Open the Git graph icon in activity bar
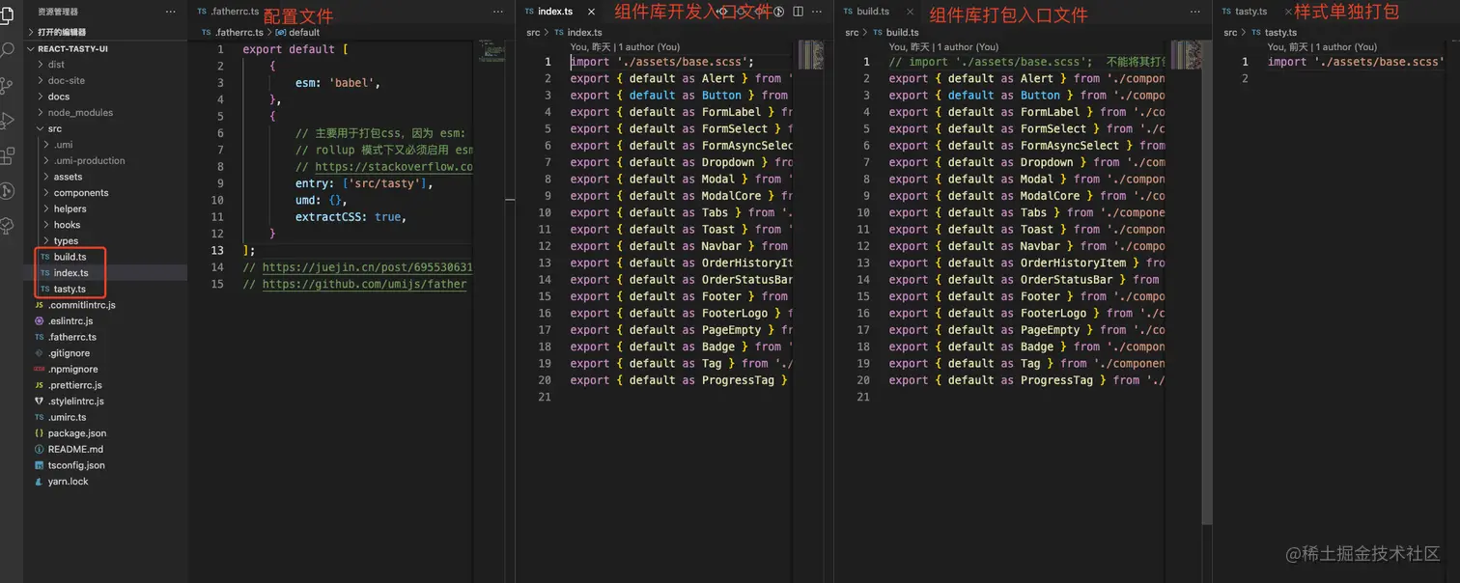The height and width of the screenshot is (583, 1460). [7, 190]
